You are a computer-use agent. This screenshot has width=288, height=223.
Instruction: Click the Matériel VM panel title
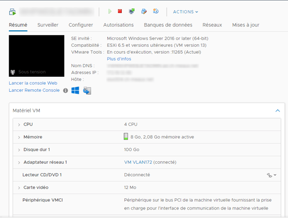(26, 111)
